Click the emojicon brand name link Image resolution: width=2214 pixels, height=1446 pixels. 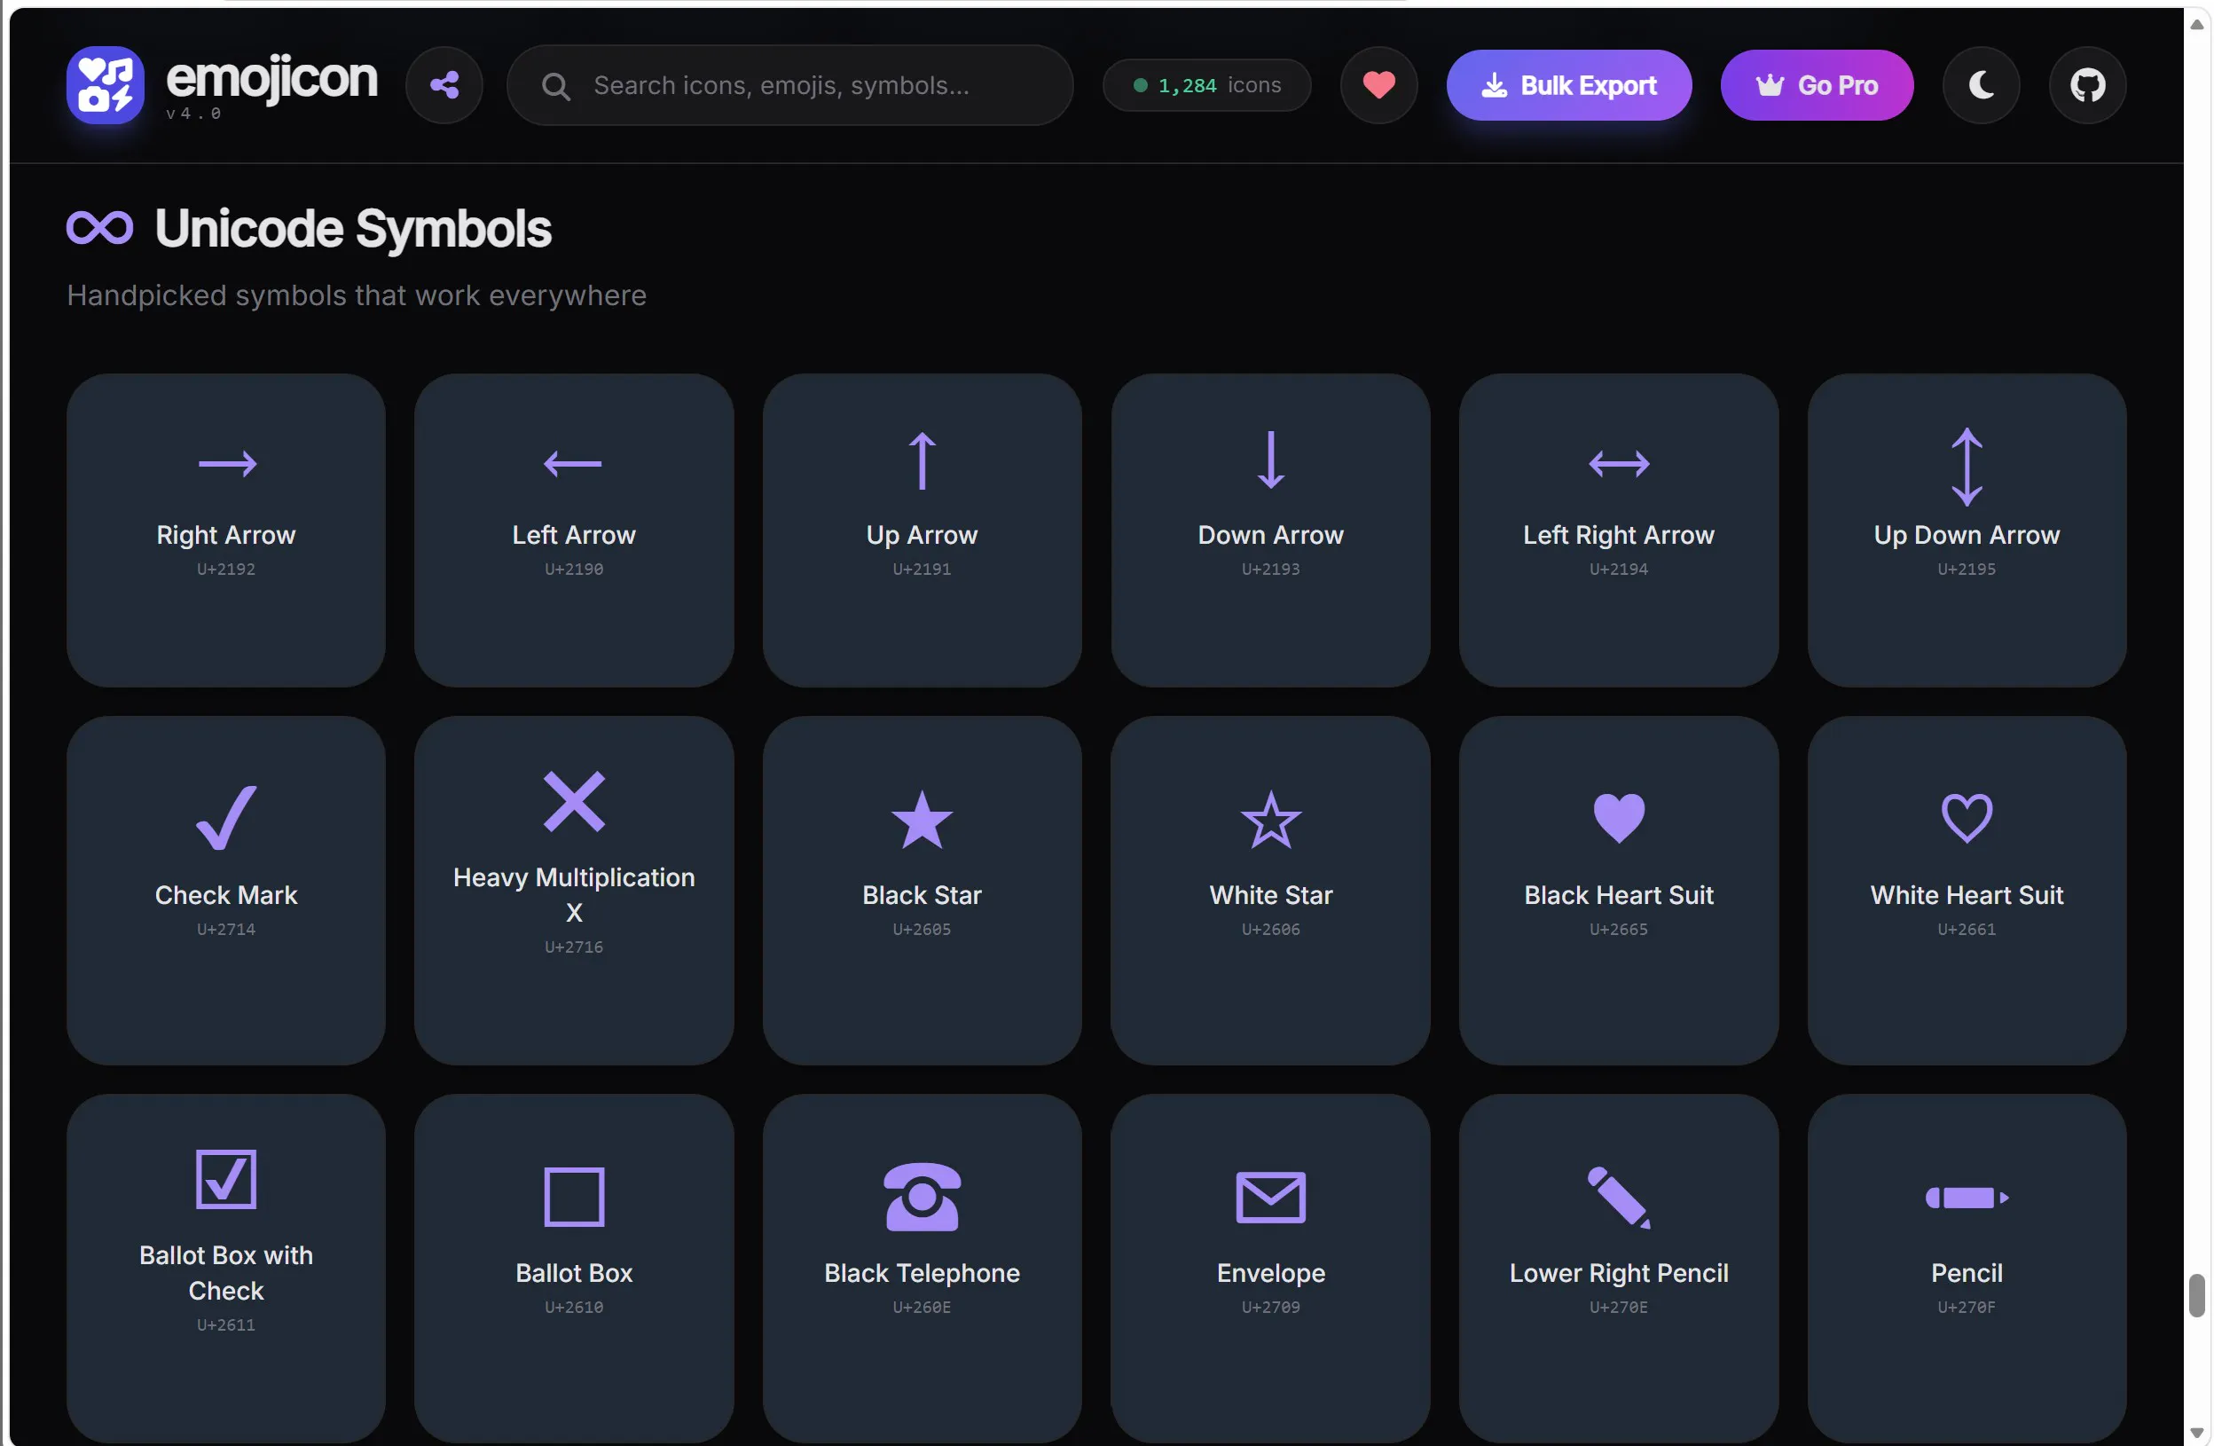[271, 77]
